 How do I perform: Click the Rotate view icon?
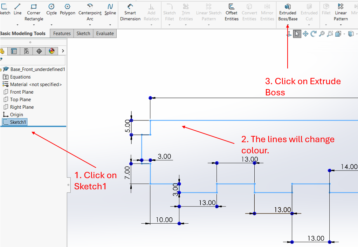pos(314,34)
